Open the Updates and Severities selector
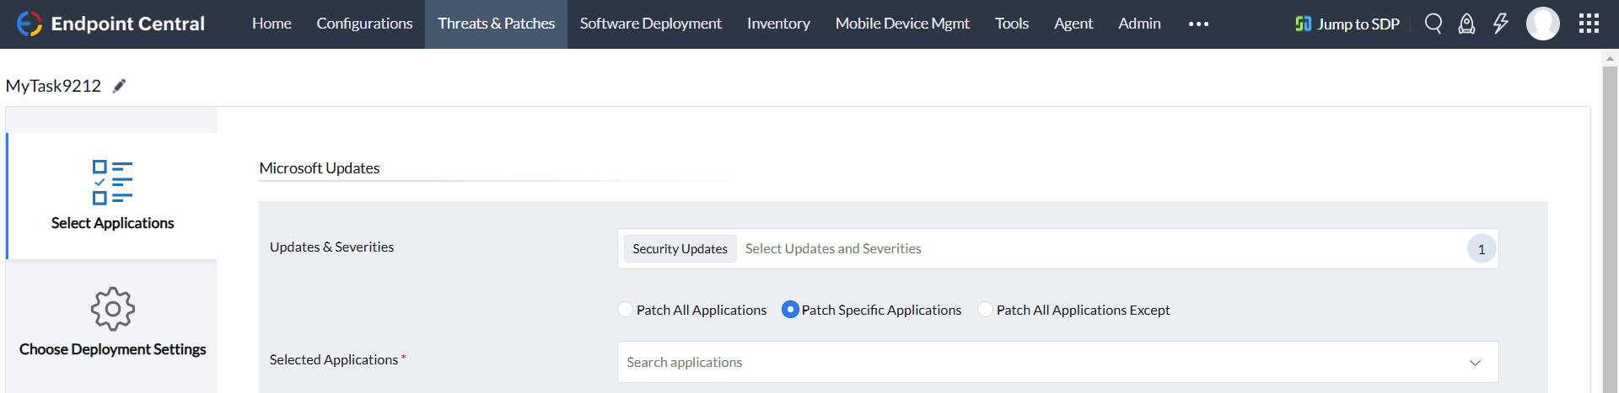1619x393 pixels. click(x=1096, y=249)
